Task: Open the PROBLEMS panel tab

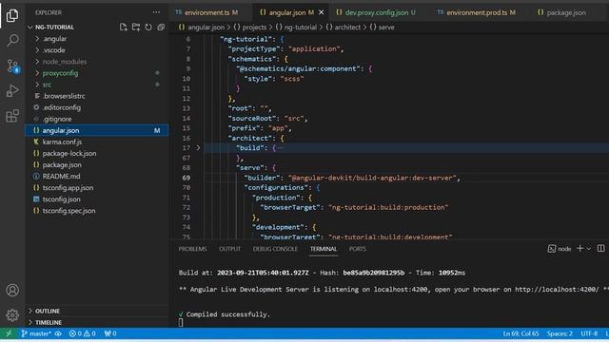Action: pyautogui.click(x=192, y=249)
